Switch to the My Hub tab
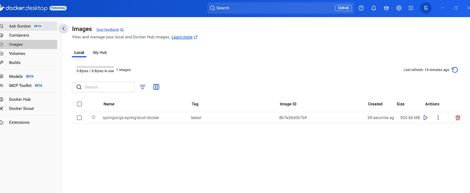The image size is (470, 193). (100, 53)
